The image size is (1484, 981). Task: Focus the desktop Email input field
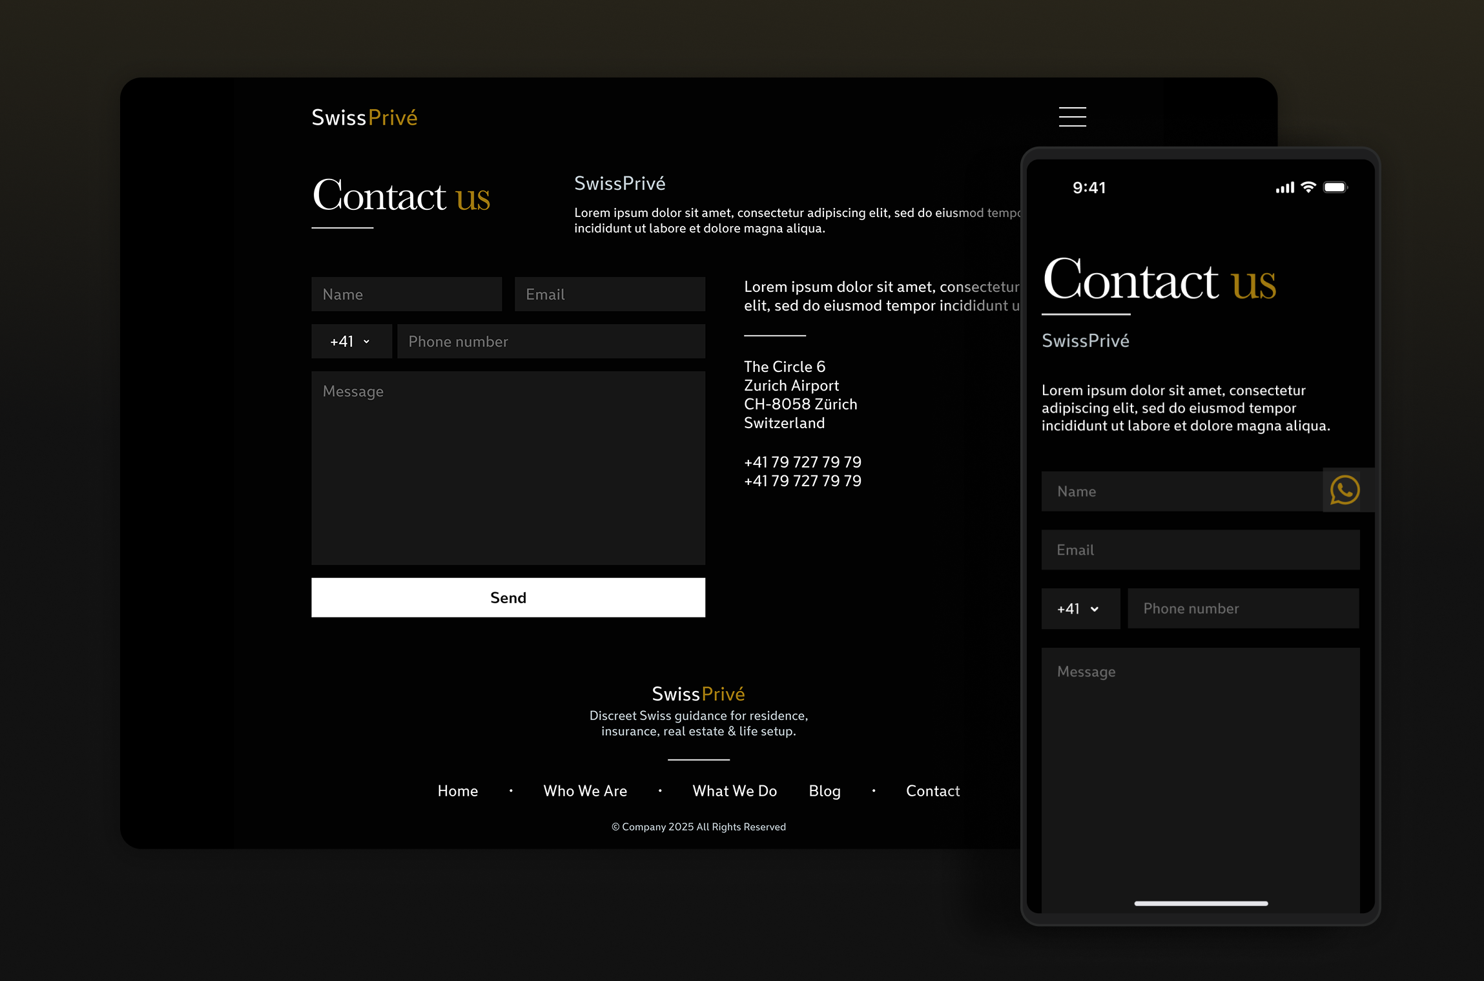[x=610, y=294]
